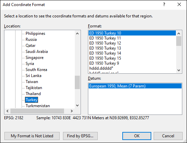Select Philippines in the Location tree
Image resolution: width=187 pixels, height=143 pixels.
click(35, 33)
